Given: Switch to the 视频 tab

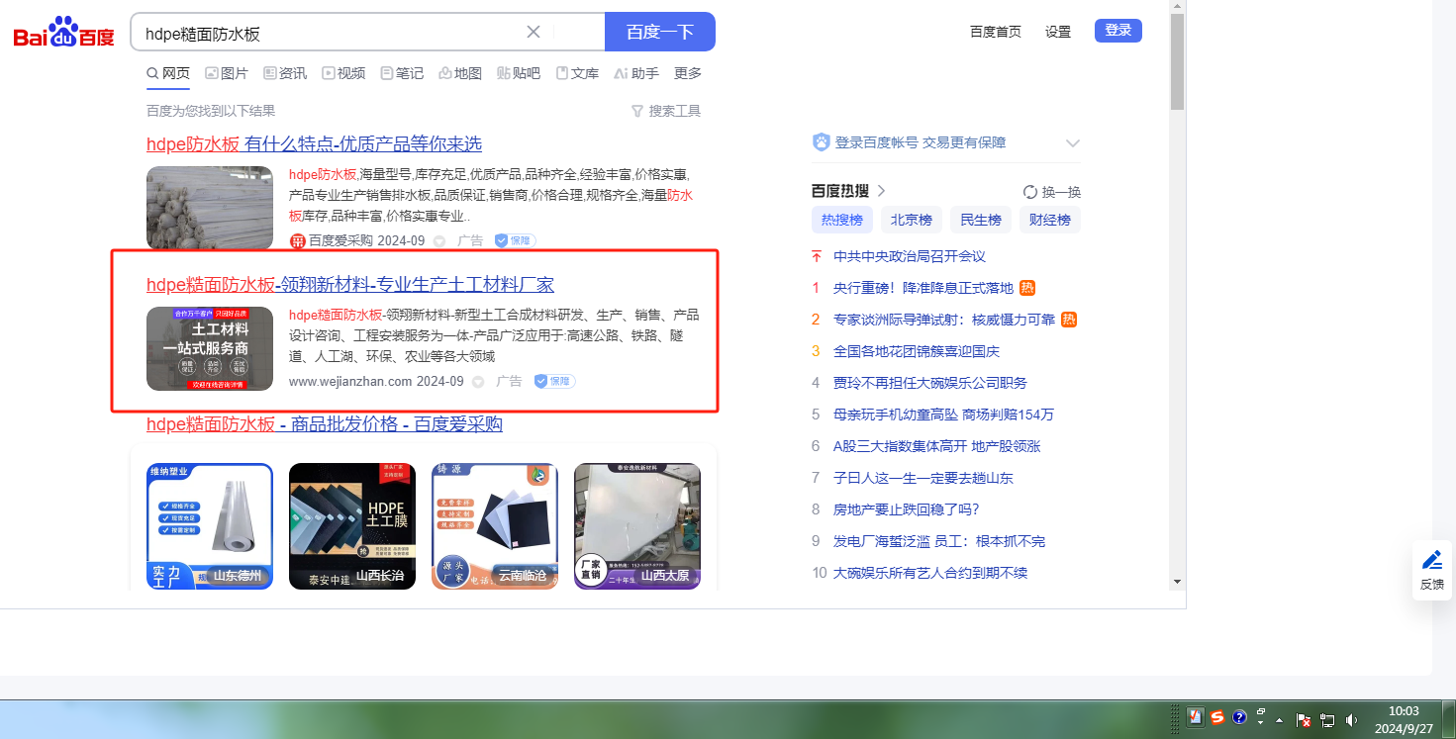Looking at the screenshot, I should click(x=343, y=73).
